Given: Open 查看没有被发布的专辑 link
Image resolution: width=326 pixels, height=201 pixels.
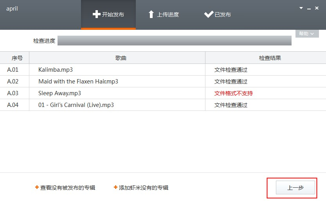Looking at the screenshot, I should (68, 188).
